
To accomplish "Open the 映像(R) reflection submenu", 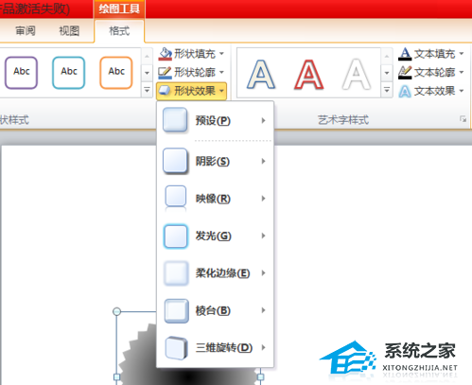I will tap(215, 199).
